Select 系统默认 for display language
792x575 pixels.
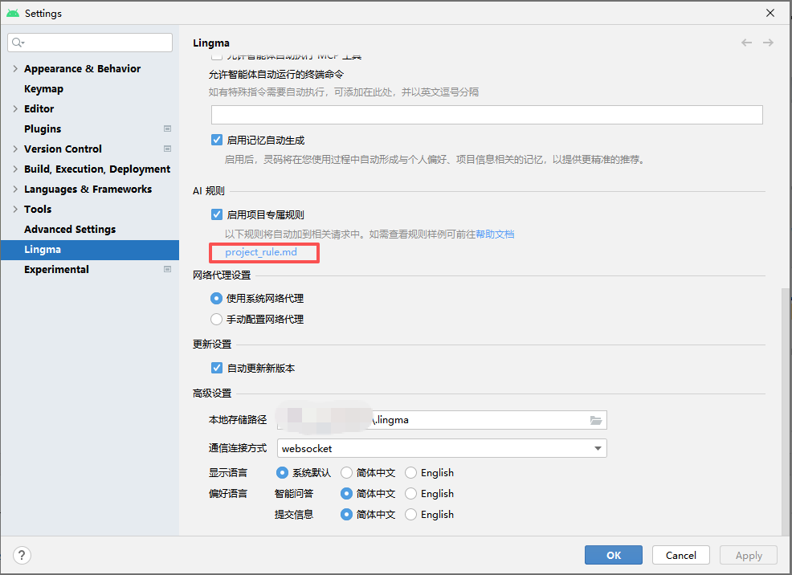tap(283, 472)
